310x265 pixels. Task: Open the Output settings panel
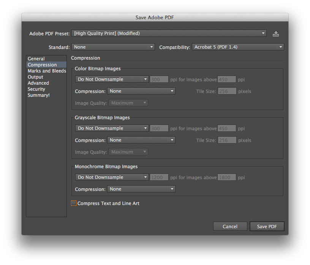(x=35, y=77)
